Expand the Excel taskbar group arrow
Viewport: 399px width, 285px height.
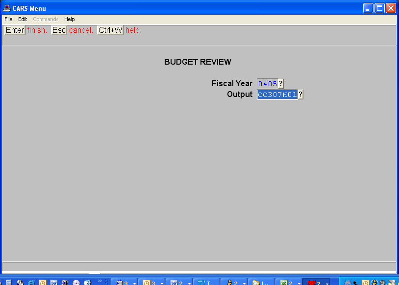[x=299, y=283]
